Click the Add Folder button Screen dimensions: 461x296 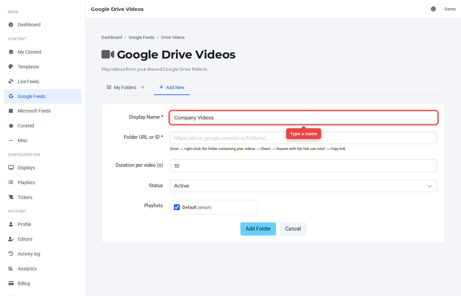[258, 229]
